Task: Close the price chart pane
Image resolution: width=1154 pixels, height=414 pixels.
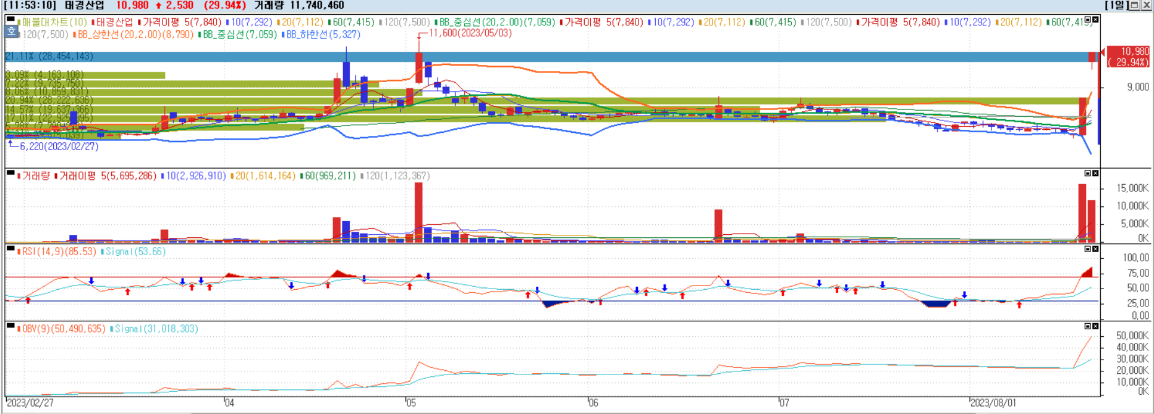Action: point(1095,20)
